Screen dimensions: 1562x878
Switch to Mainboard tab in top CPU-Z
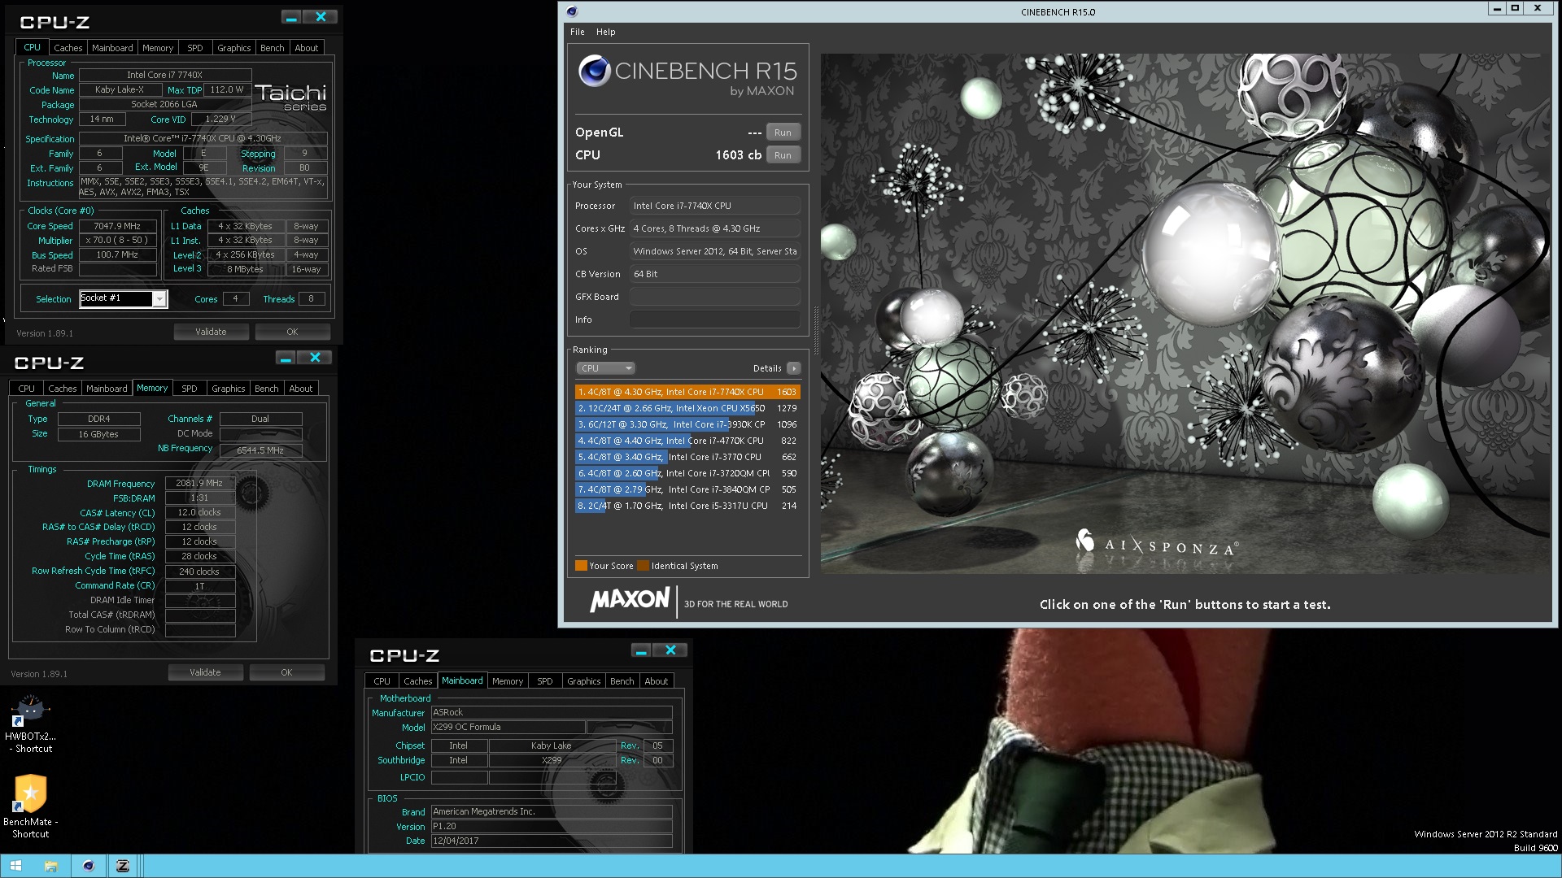pyautogui.click(x=112, y=48)
